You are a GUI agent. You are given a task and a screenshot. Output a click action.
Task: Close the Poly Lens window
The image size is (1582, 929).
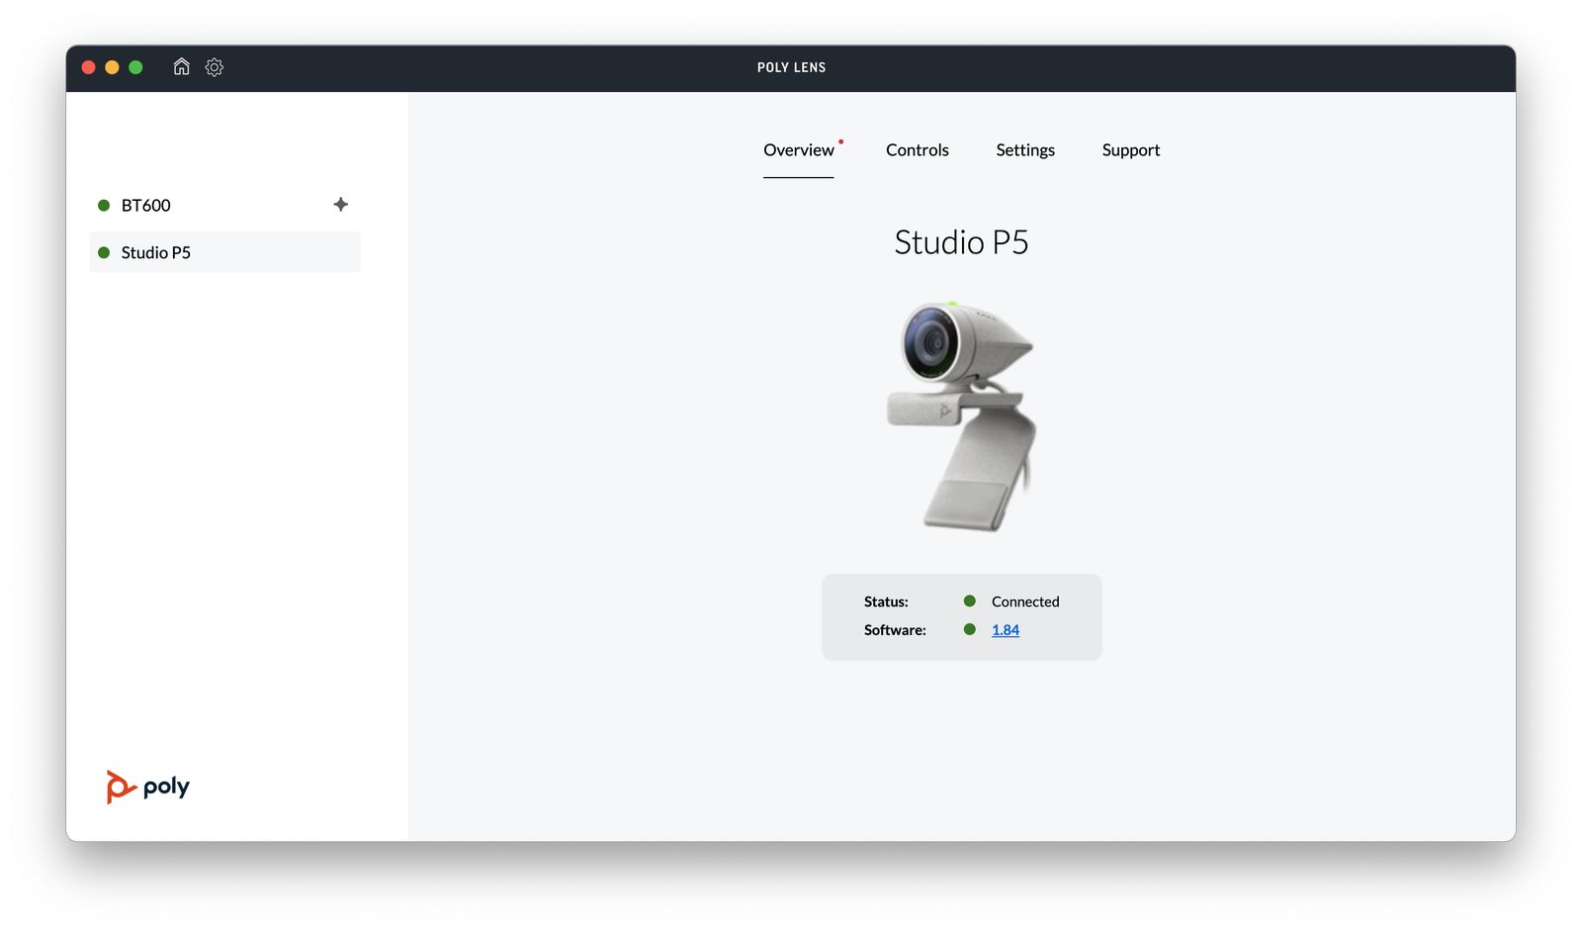pyautogui.click(x=88, y=67)
